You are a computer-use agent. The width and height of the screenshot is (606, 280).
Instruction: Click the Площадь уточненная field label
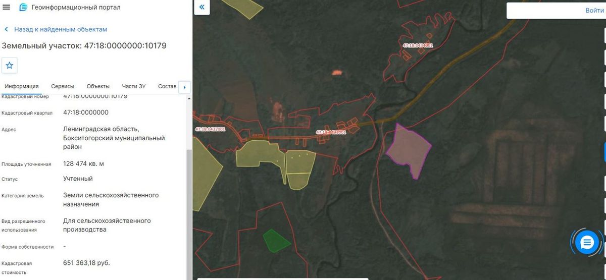(26, 164)
